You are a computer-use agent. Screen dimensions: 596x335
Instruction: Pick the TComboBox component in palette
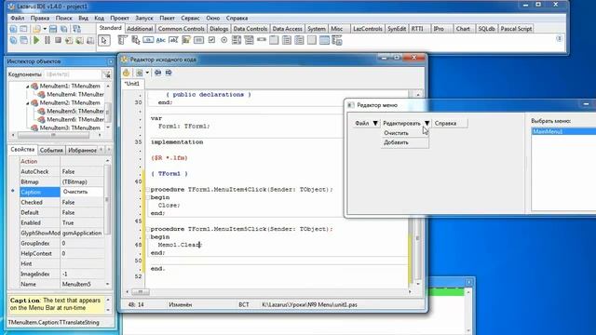(249, 40)
